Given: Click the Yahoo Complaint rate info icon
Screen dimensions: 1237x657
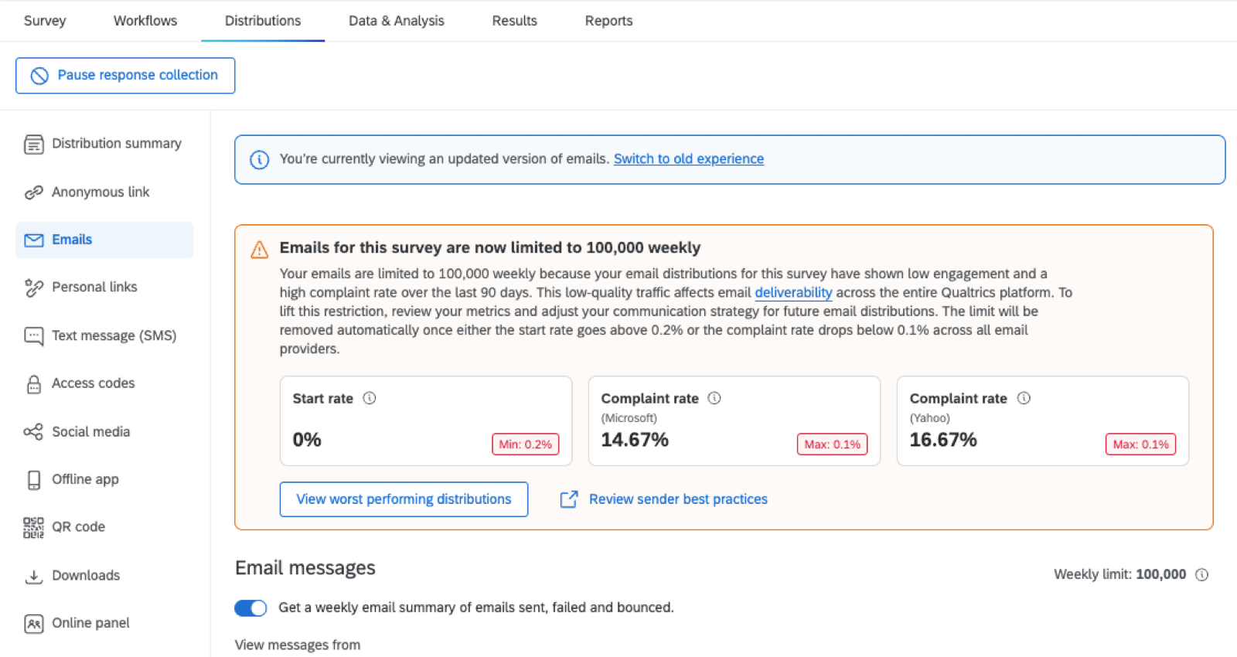Looking at the screenshot, I should pyautogui.click(x=1024, y=398).
